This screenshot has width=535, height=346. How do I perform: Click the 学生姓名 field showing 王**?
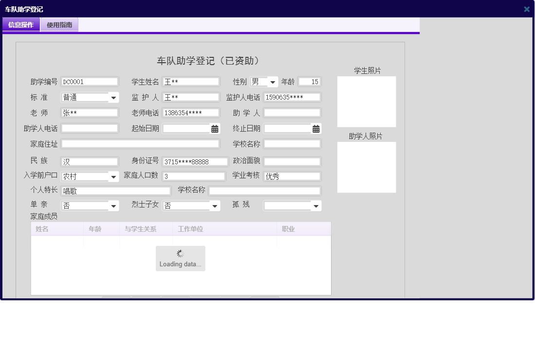click(x=191, y=81)
